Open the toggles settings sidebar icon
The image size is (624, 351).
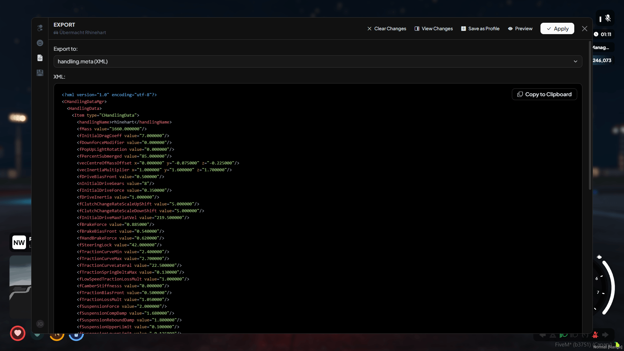coord(40,28)
